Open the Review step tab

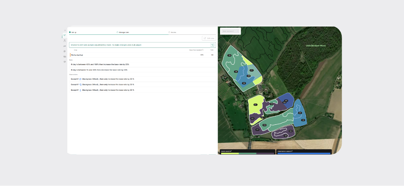coord(172,32)
